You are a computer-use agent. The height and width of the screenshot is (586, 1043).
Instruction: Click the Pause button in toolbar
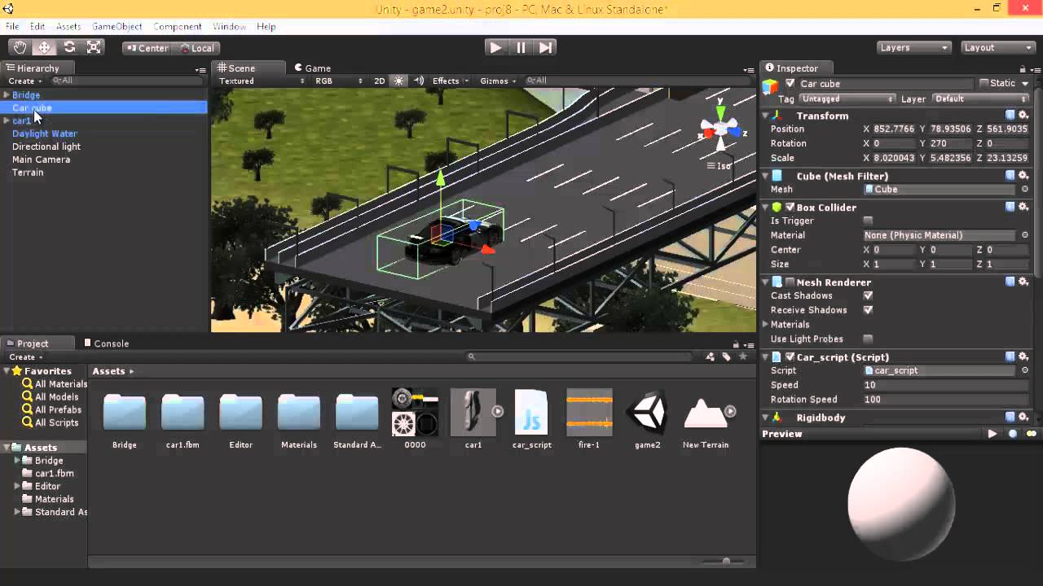(521, 48)
